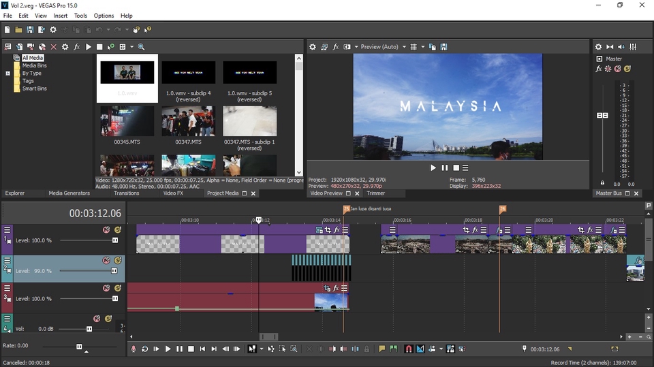Open the Tools menu
The height and width of the screenshot is (367, 654).
point(80,16)
